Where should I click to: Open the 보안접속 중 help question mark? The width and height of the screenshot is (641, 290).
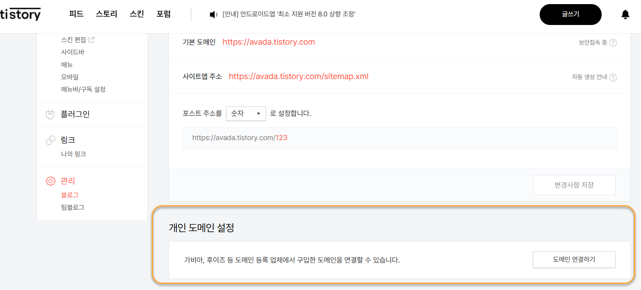(614, 42)
